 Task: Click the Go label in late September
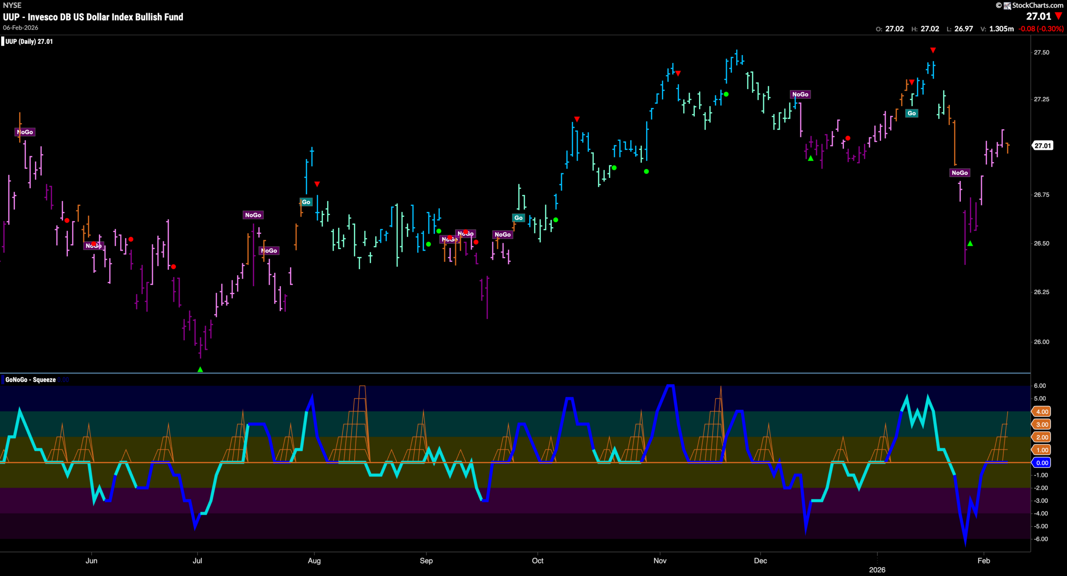point(518,218)
